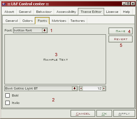This screenshot has width=137, height=119.
Task: Increase font size with the right arrow
Action: tap(104, 89)
